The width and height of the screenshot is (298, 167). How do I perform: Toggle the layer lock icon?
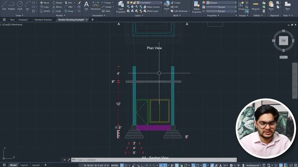pyautogui.click(x=135, y=3)
